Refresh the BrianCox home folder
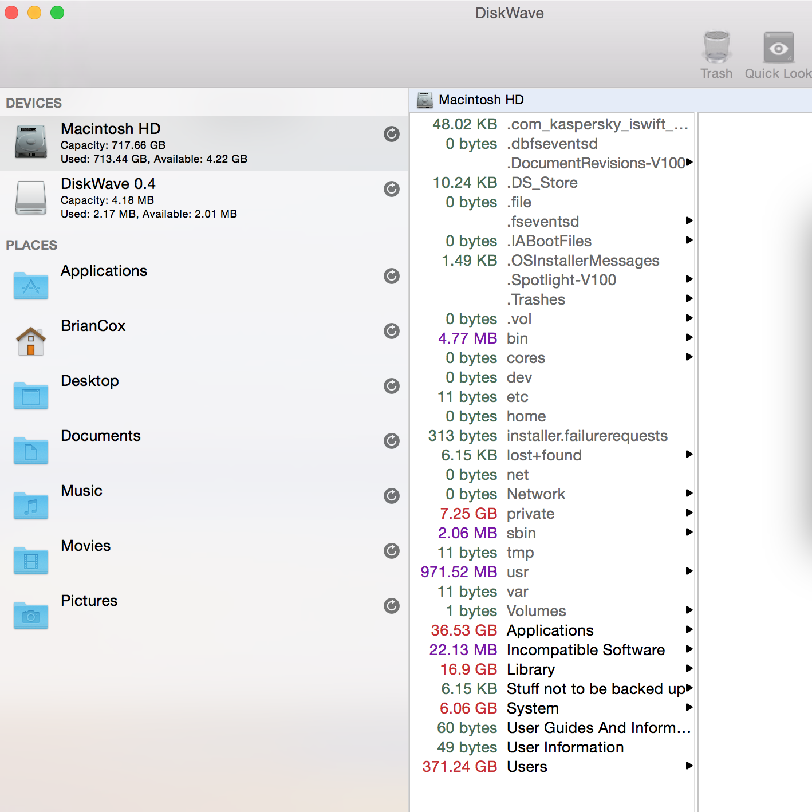This screenshot has height=812, width=812. [392, 331]
